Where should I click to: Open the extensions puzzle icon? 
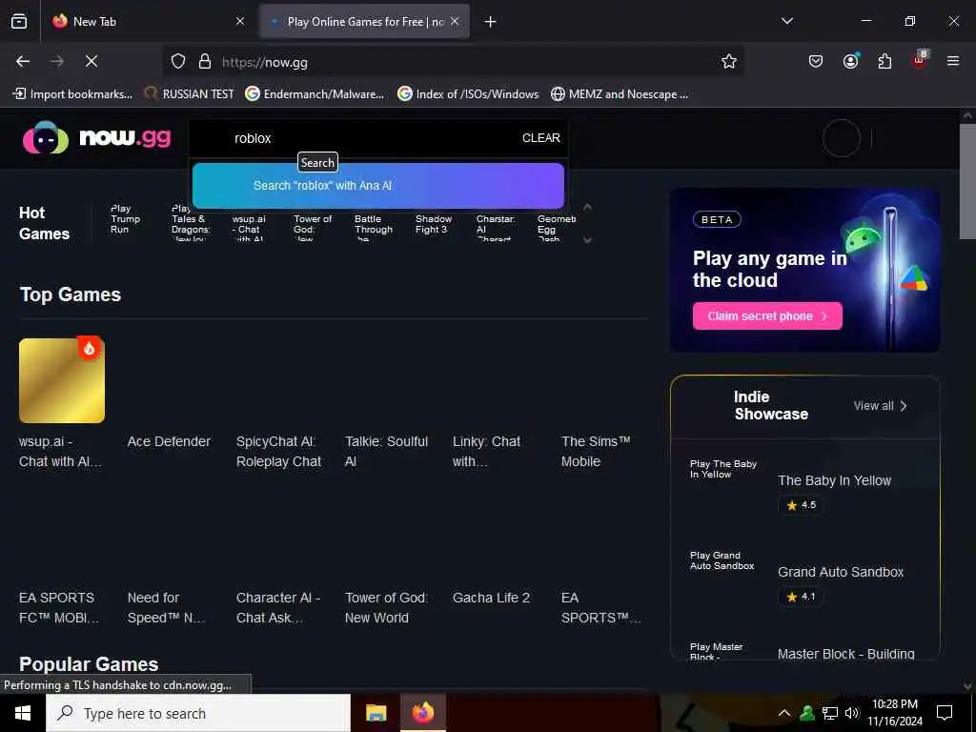[x=884, y=61]
